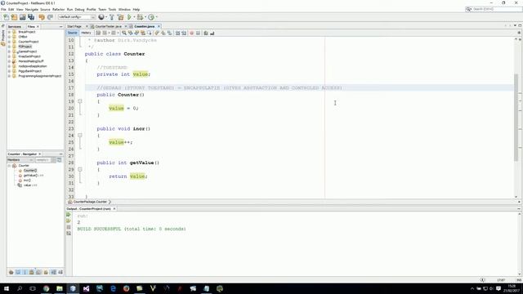
Task: Click CounterPackage.Counter breadcrumb
Action: coord(89,202)
